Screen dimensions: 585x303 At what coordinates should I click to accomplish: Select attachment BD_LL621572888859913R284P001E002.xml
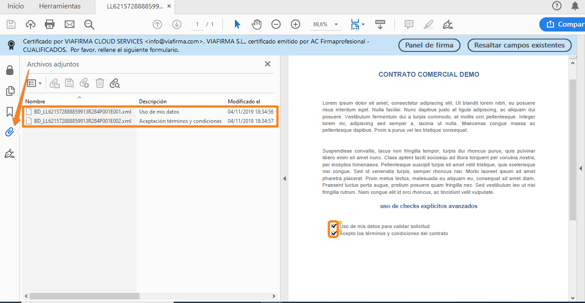click(x=82, y=121)
